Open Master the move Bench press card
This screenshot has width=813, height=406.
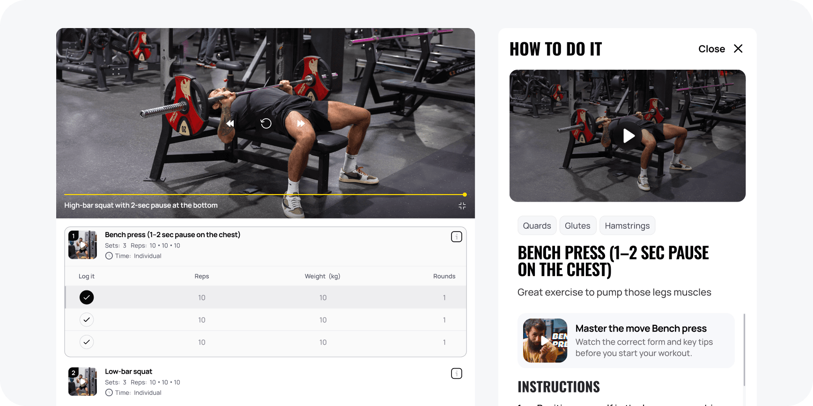point(626,341)
